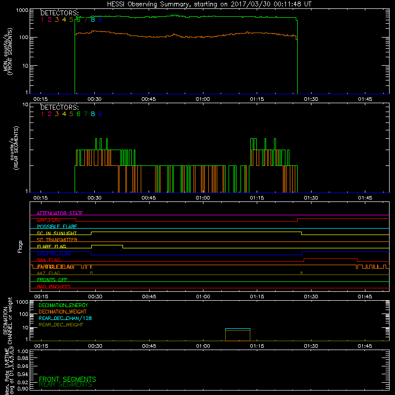Click the DECIMATION_WEIGHT legend entry

pyautogui.click(x=63, y=312)
